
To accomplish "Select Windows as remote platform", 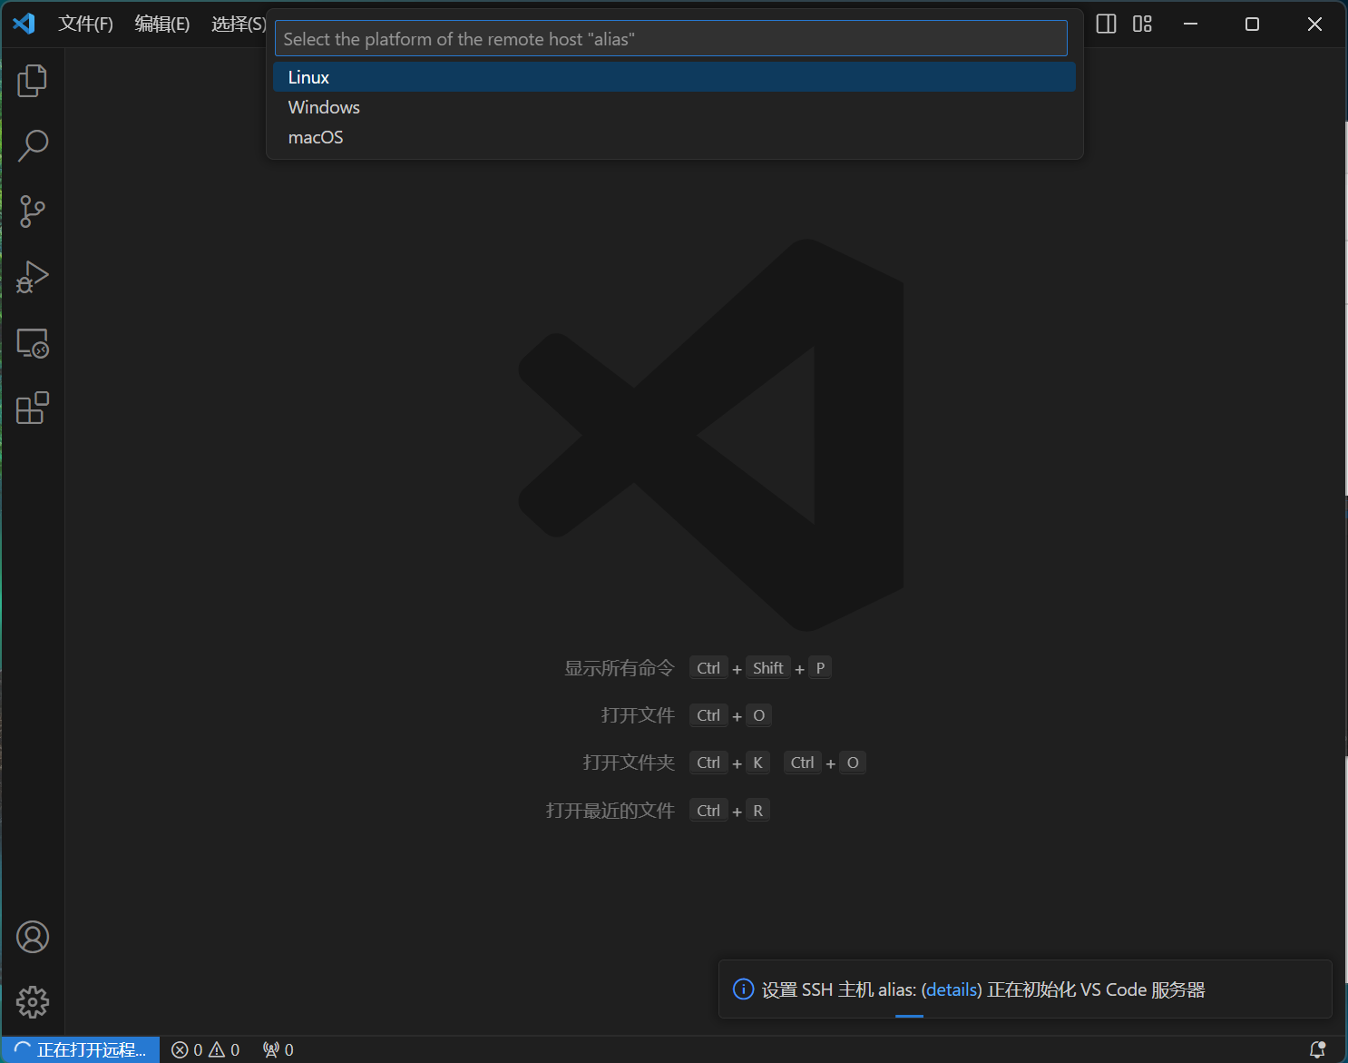I will pyautogui.click(x=674, y=107).
